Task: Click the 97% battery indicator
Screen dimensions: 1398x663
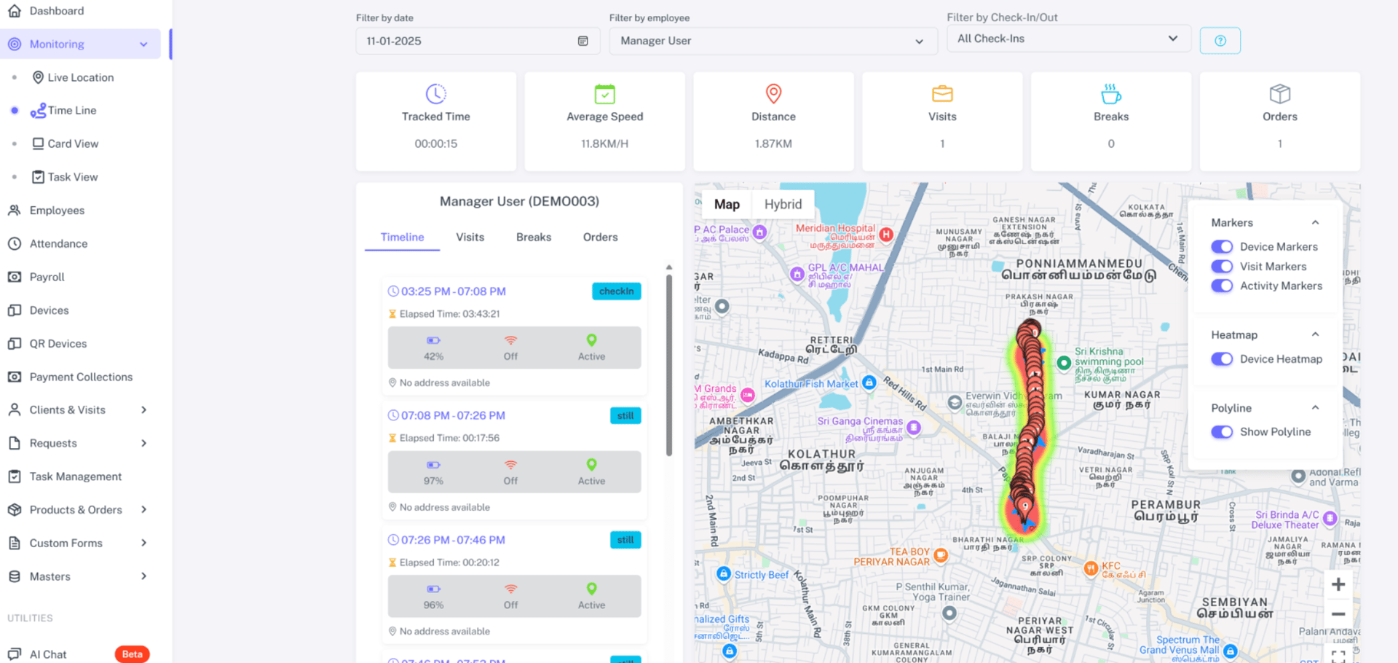Action: pyautogui.click(x=433, y=473)
